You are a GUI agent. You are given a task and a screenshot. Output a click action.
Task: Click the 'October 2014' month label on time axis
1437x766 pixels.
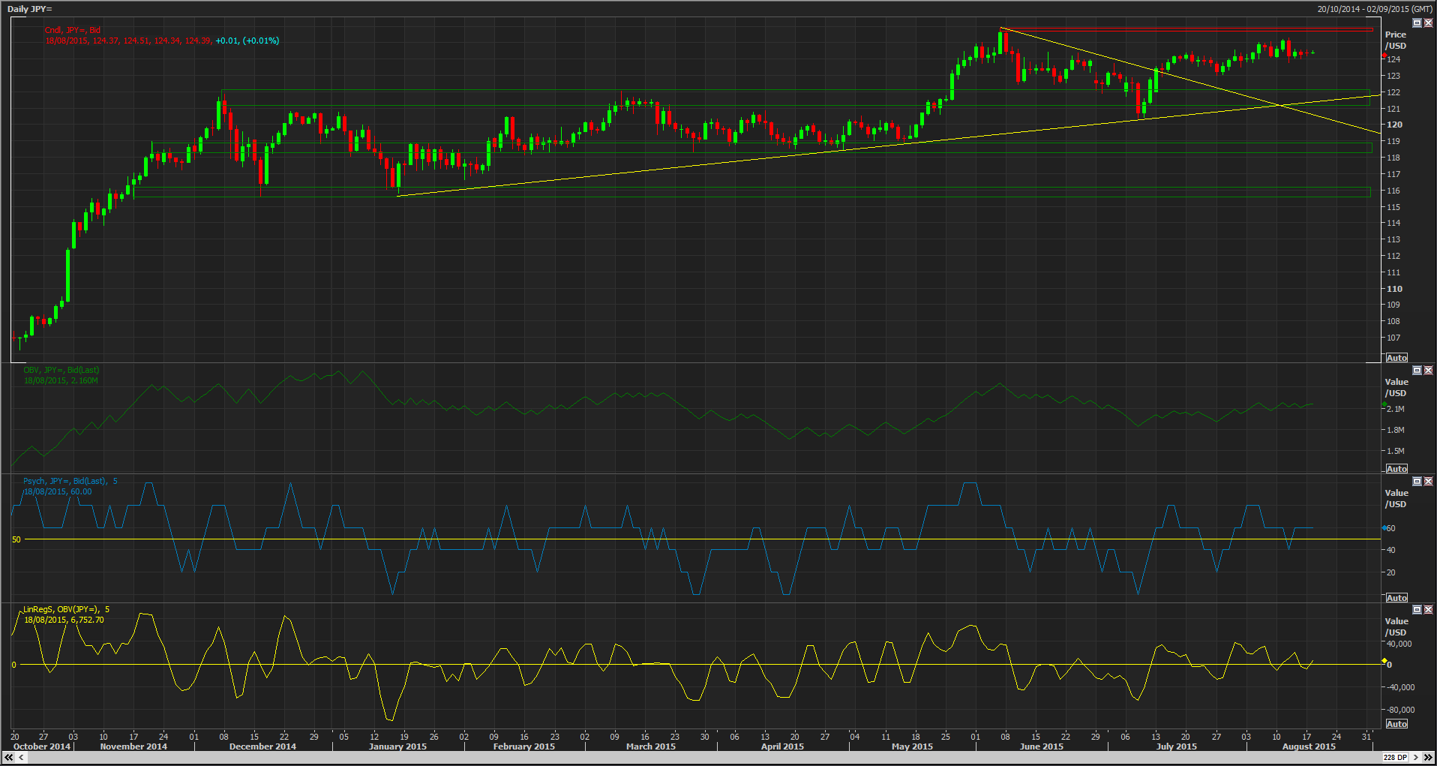(42, 746)
